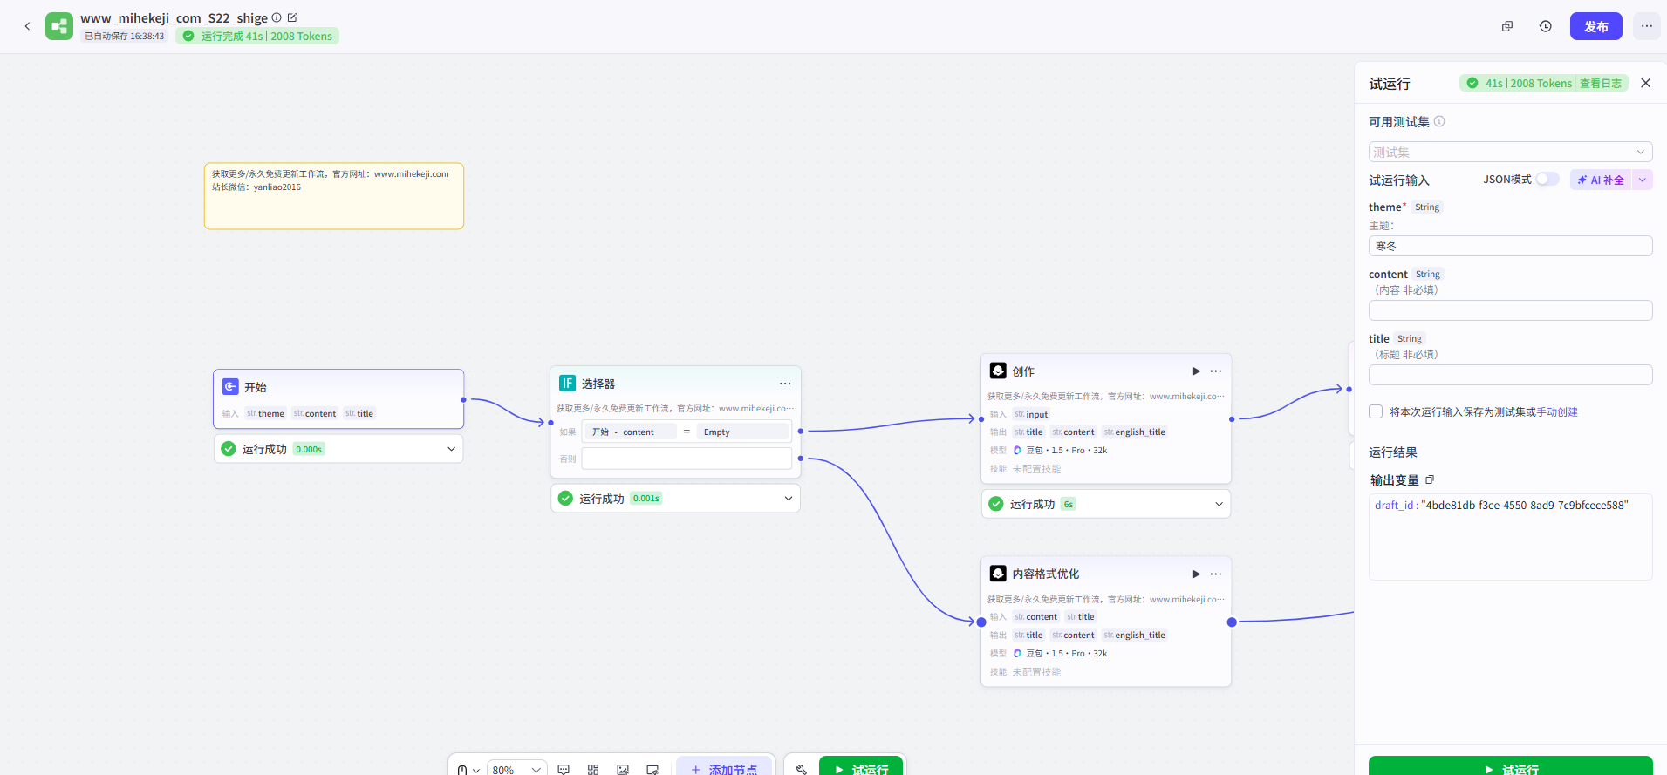Check the save run input as test set box
Viewport: 1667px width, 775px height.
tap(1376, 411)
